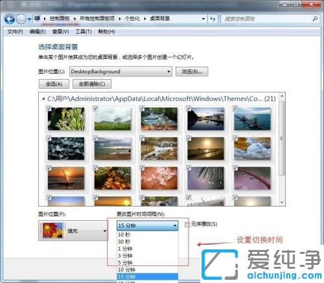Click the magnifier search icon
The height and width of the screenshot is (283, 324).
315,19
